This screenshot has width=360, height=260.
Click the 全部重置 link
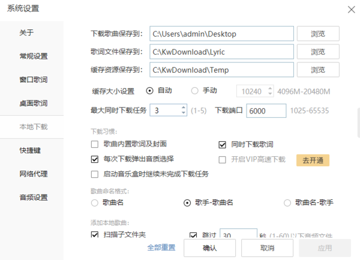(x=161, y=247)
